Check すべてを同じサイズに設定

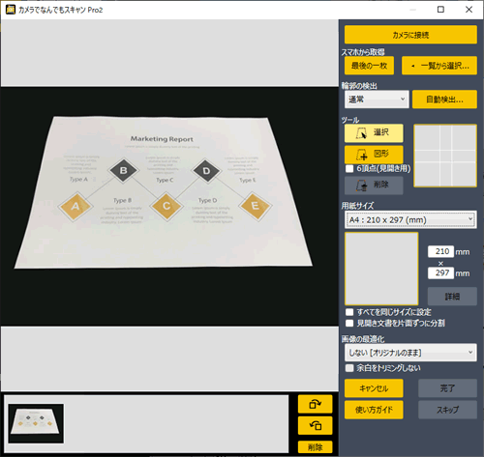[349, 312]
